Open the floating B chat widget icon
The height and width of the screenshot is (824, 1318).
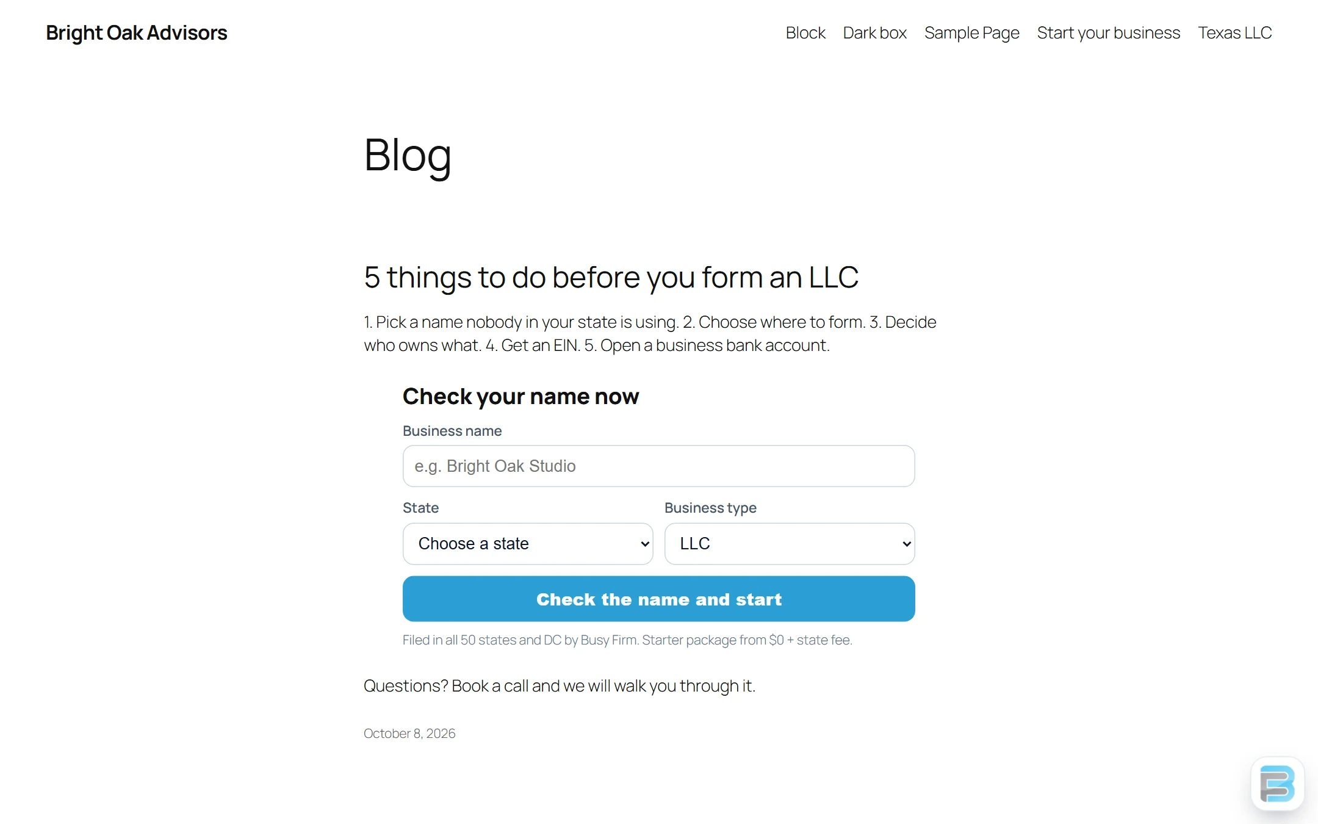(1277, 783)
